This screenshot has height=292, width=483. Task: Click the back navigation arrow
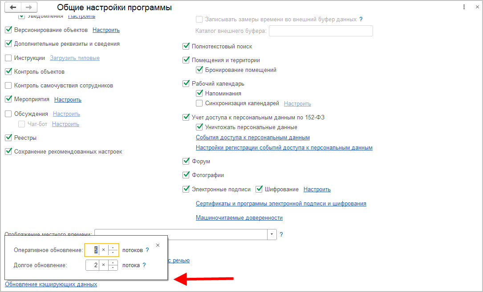[13, 8]
